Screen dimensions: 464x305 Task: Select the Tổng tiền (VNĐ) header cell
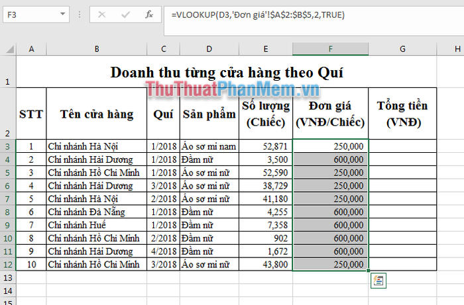pos(402,113)
